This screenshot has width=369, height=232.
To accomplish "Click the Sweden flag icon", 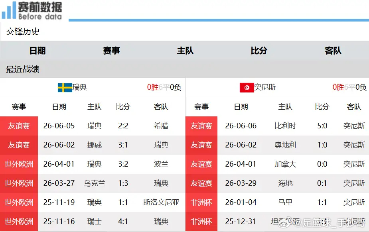I will 65,88.
